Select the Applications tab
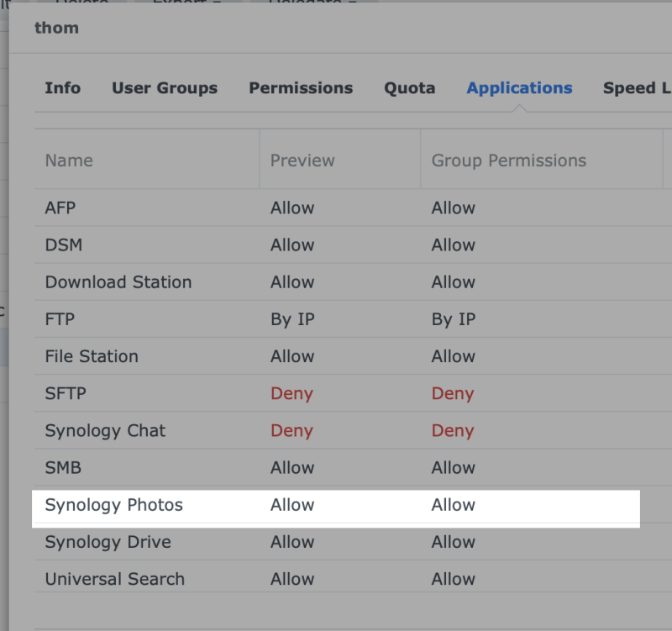 point(519,88)
